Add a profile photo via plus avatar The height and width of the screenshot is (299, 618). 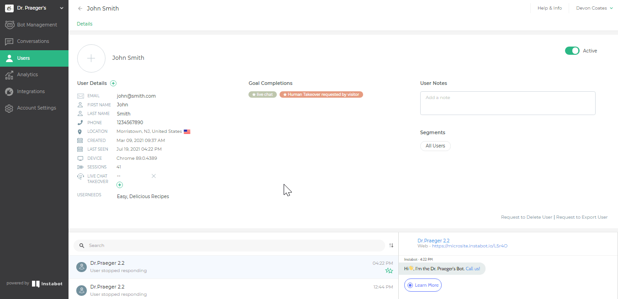[91, 58]
